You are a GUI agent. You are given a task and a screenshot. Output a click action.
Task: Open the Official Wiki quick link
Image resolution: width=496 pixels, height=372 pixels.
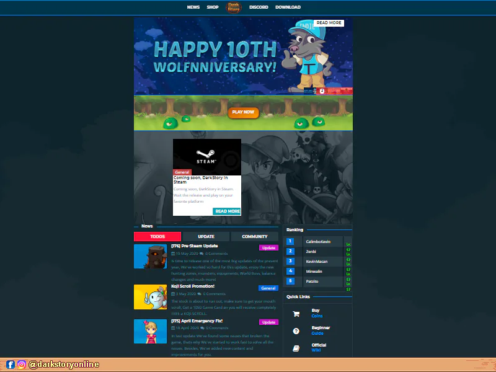319,348
